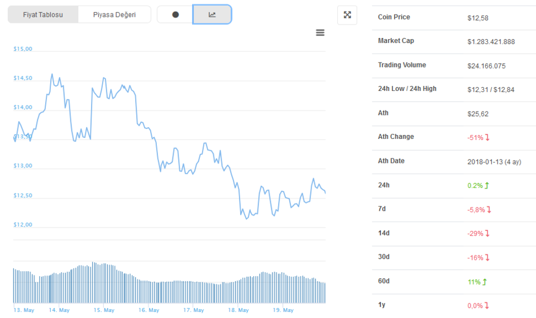Image resolution: width=536 pixels, height=318 pixels.
Task: Click the green up arrow beside 60d 11%
Action: pyautogui.click(x=485, y=282)
